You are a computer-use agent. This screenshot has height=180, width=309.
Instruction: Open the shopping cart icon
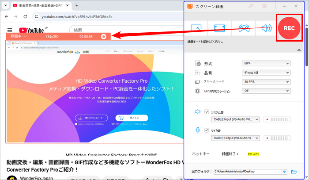click(x=264, y=6)
